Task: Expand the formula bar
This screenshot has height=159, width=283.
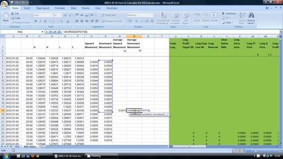Action: pyautogui.click(x=281, y=31)
